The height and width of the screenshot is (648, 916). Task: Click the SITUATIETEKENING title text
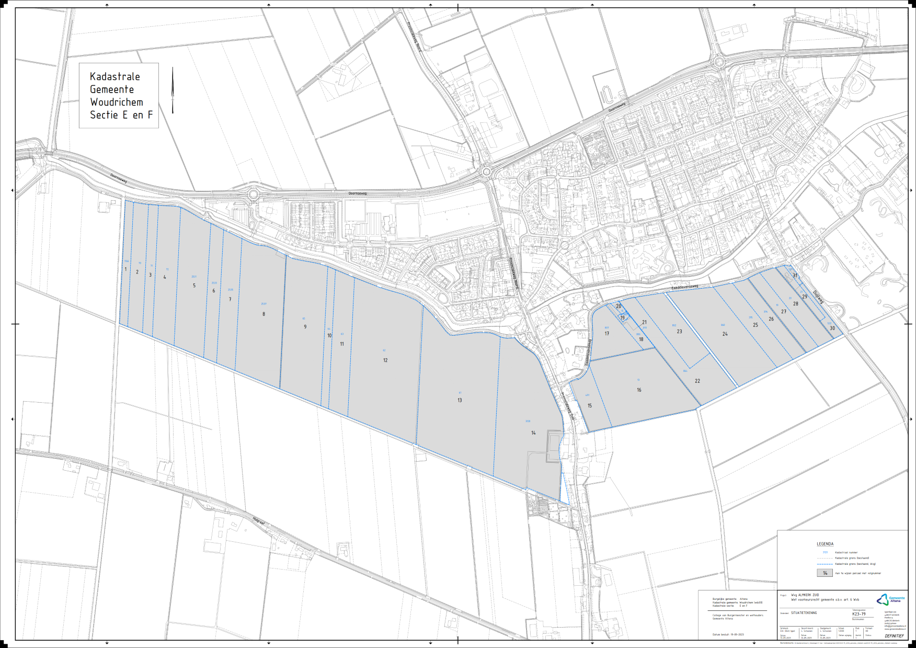click(x=804, y=613)
